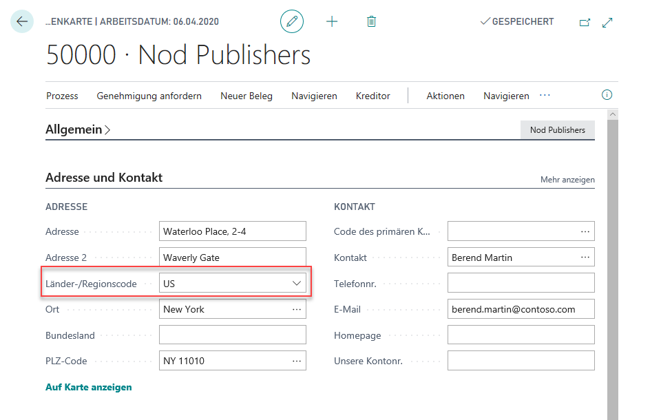661x420 pixels.
Task: Expand the Allgemein section heading
Action: coord(78,129)
